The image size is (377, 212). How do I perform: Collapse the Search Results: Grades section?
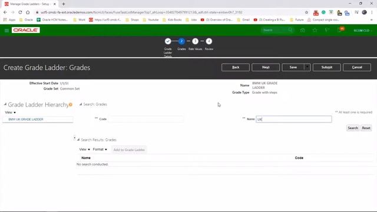(78, 140)
